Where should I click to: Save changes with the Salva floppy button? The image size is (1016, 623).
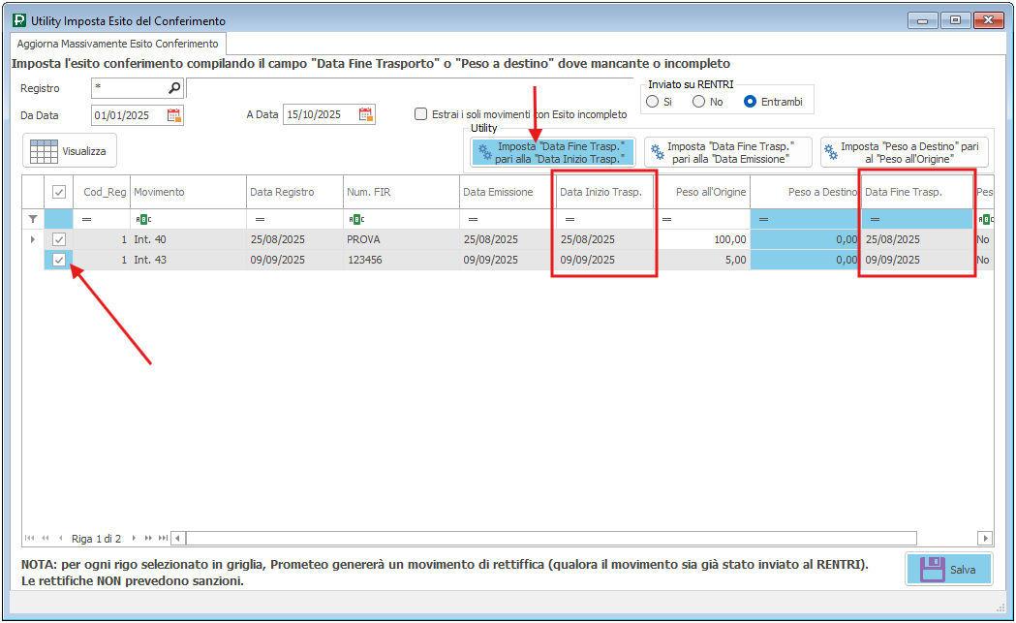tap(948, 570)
